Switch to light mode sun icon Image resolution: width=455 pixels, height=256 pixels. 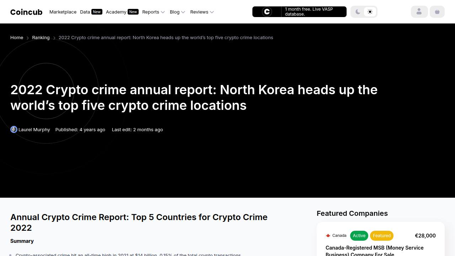click(370, 12)
